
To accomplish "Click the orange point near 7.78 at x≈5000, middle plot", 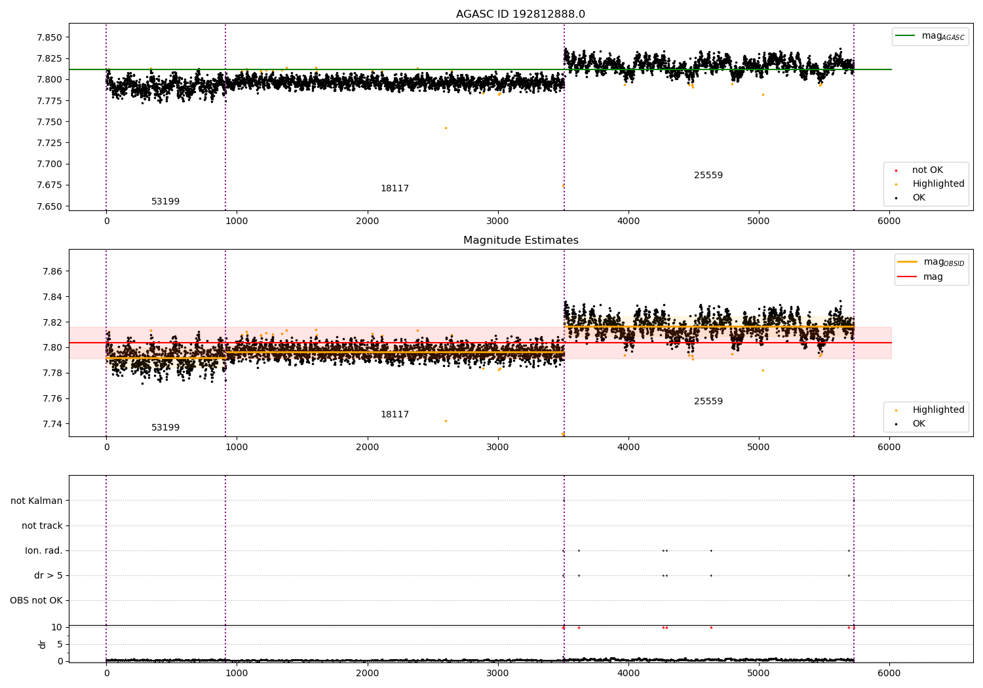I will point(763,370).
